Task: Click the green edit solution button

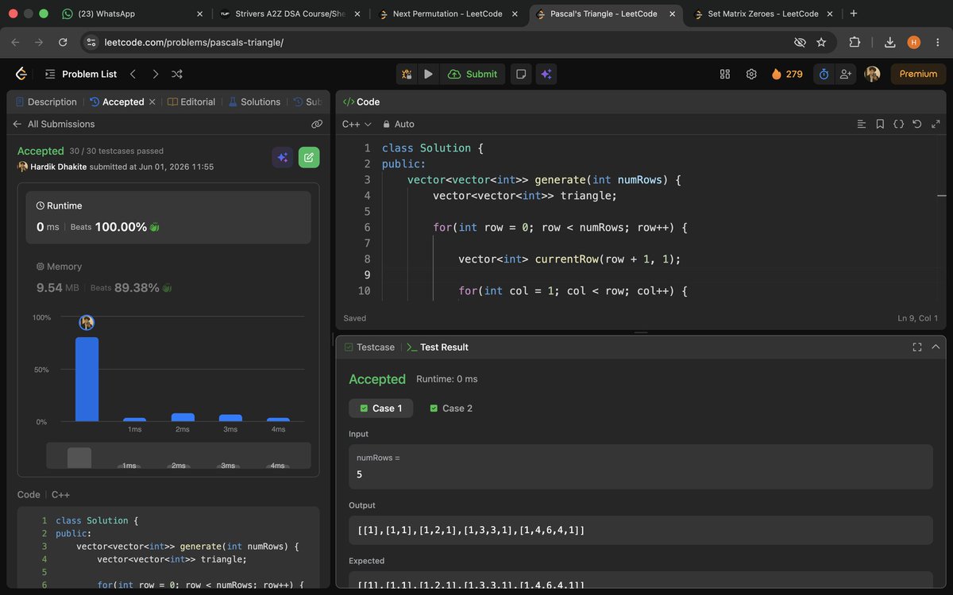Action: (309, 157)
